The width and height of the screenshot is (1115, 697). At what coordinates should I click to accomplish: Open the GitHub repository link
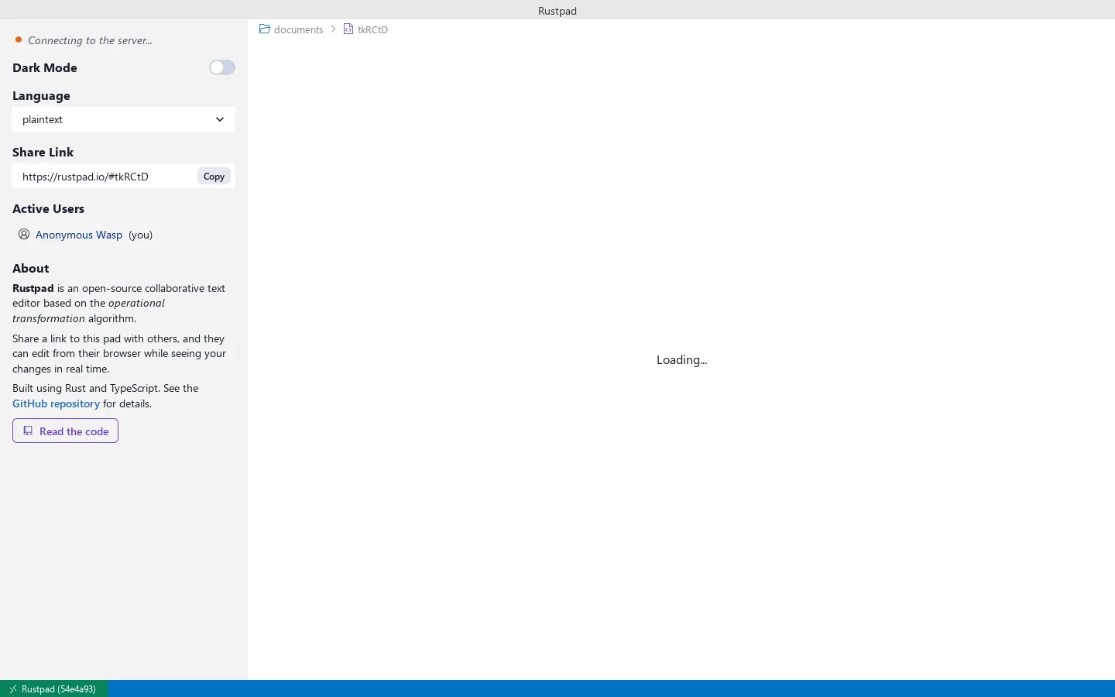(x=56, y=403)
